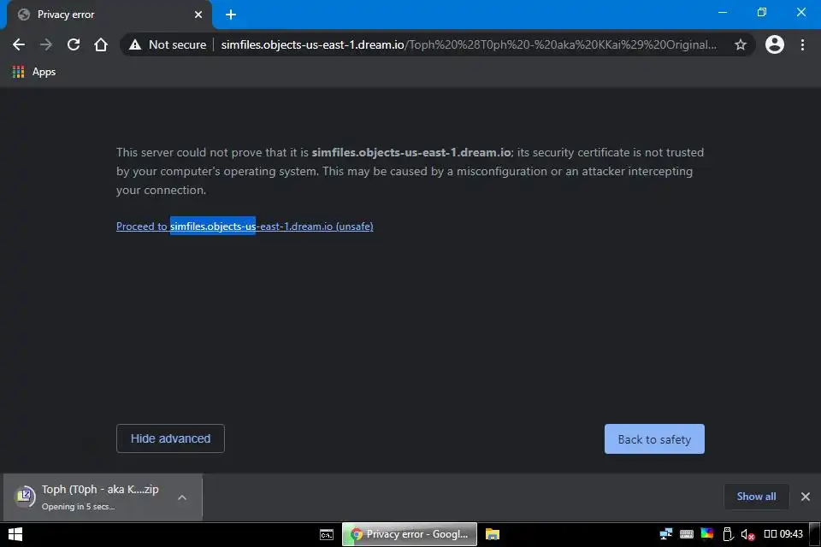The width and height of the screenshot is (821, 547).
Task: Proceed to simfiles.objects-us-east-1.dream.io (unsafe)
Action: (x=245, y=226)
